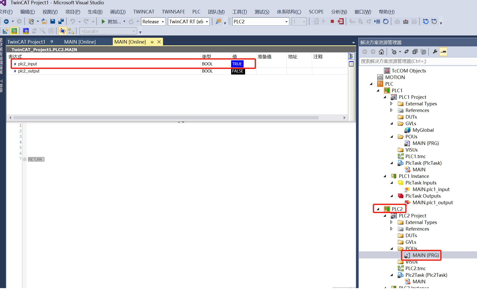Switch to first MAIN [Online] tab
Image resolution: width=477 pixels, height=300 pixels.
click(80, 42)
